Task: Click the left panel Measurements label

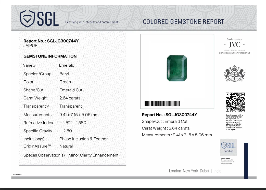Action: click(x=37, y=115)
